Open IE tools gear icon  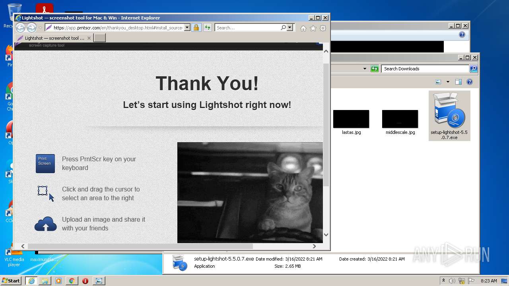tap(323, 28)
